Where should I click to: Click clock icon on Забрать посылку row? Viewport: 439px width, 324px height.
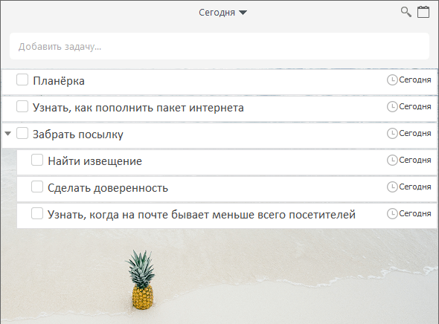[392, 134]
